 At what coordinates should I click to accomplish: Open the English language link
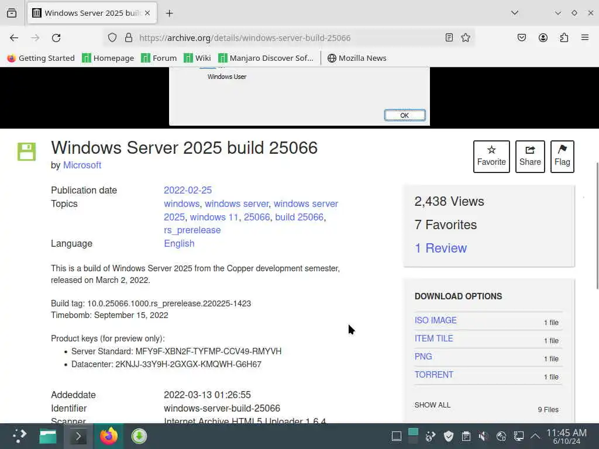[179, 244]
